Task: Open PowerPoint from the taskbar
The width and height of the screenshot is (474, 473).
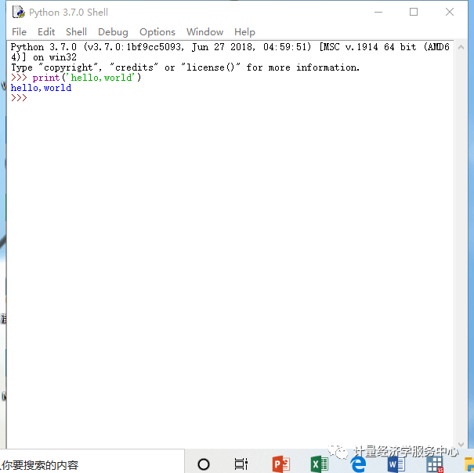Action: click(x=280, y=464)
